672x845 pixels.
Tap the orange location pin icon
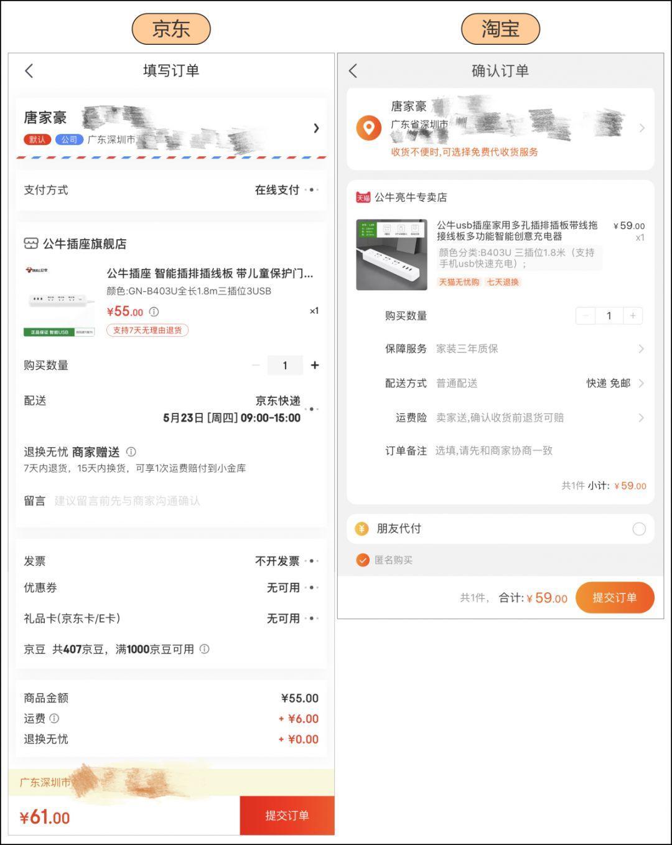tap(368, 128)
